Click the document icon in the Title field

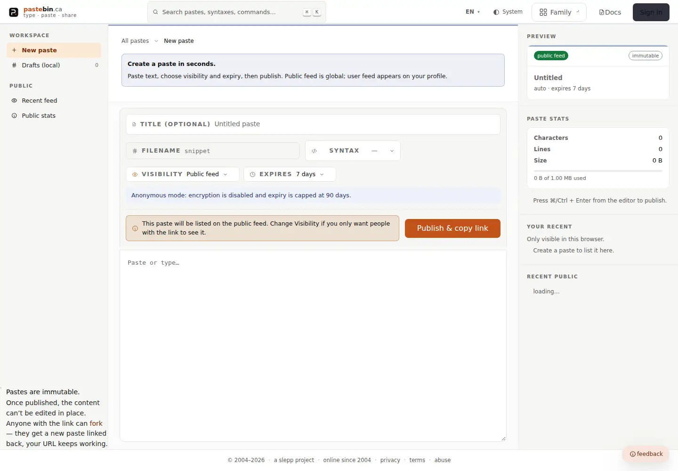(x=134, y=124)
